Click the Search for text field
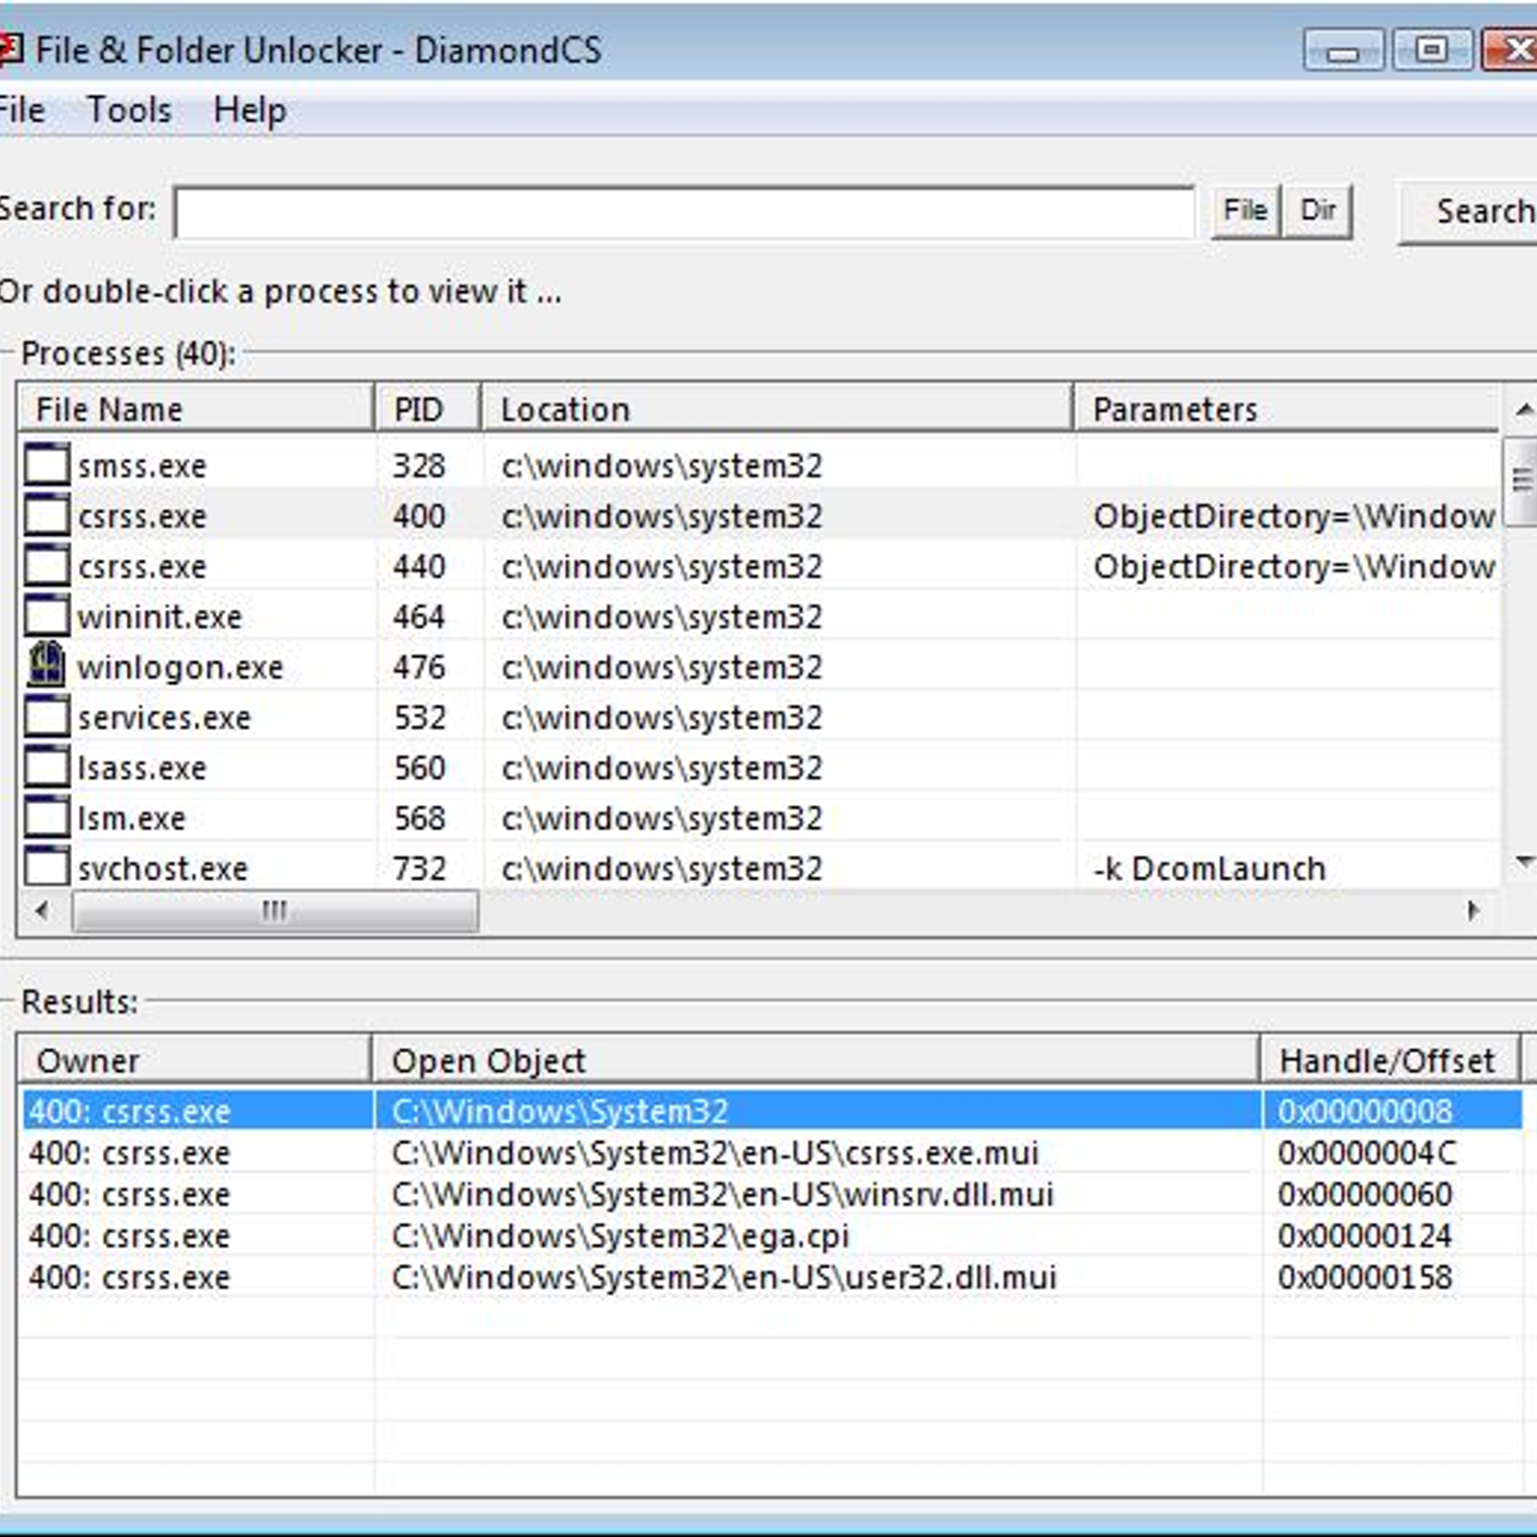 [x=685, y=212]
